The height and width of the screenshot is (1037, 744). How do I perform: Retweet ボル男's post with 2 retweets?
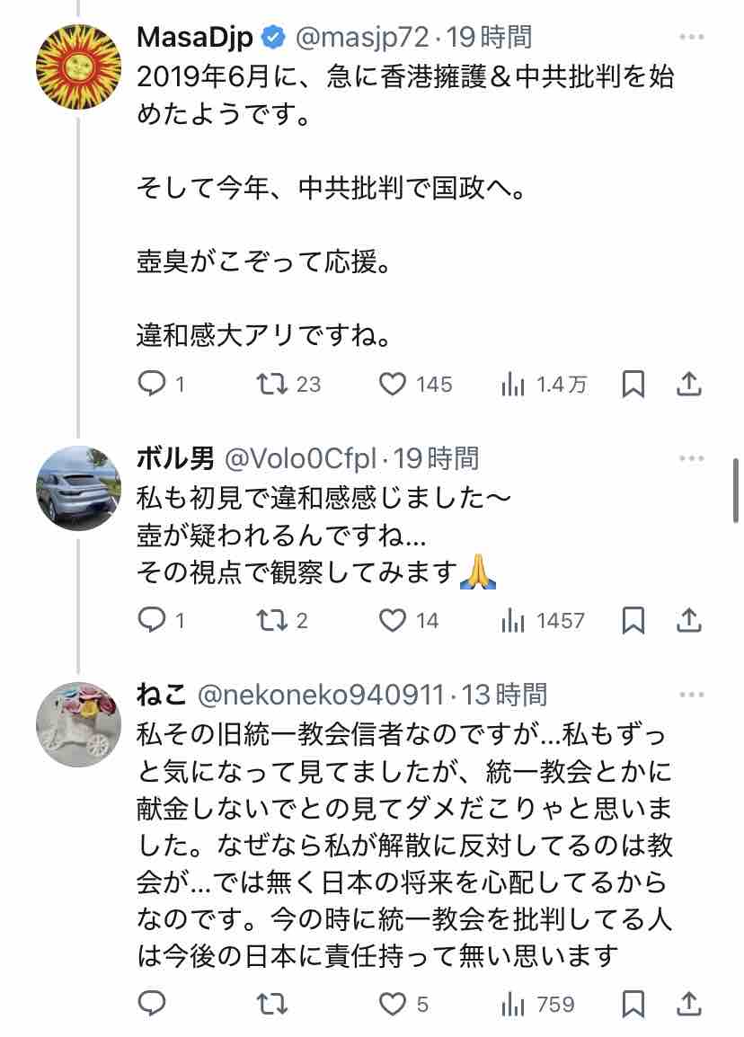point(270,620)
